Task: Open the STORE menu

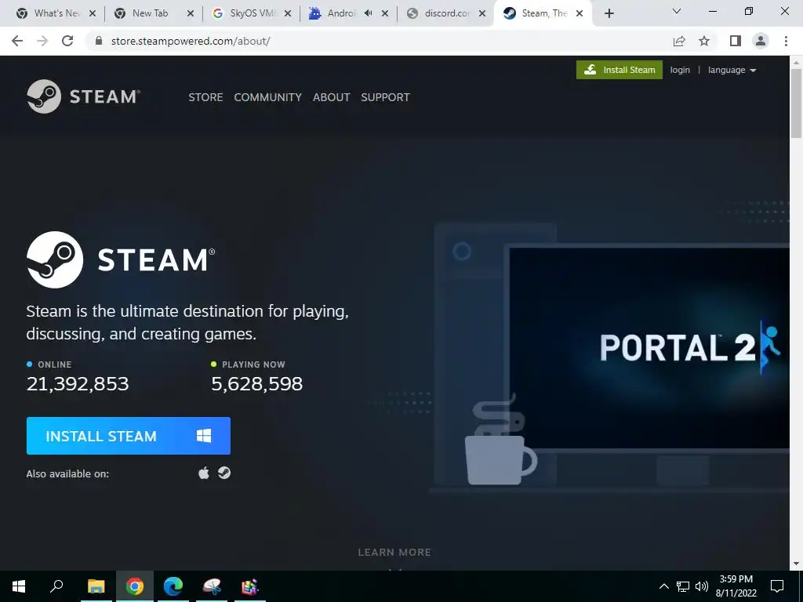Action: point(205,97)
